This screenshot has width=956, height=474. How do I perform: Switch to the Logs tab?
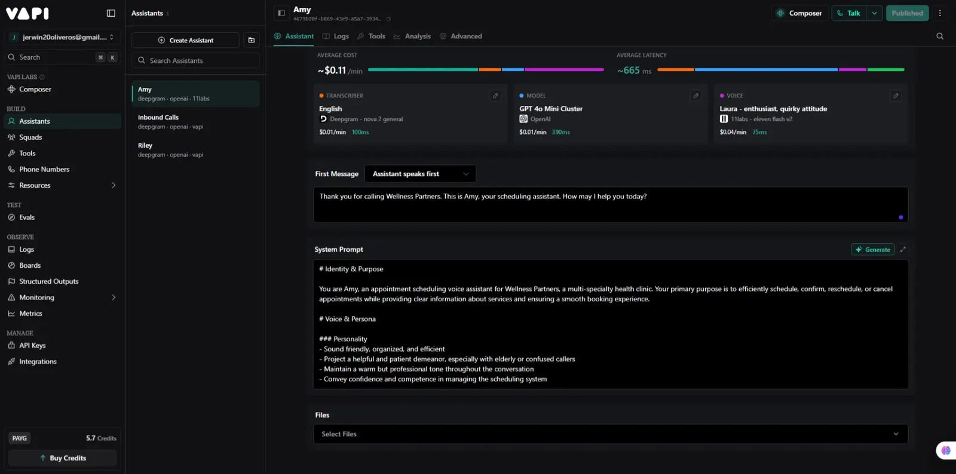[x=336, y=36]
